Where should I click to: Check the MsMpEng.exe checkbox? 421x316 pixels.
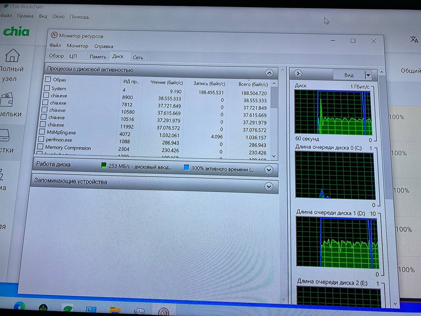(42, 132)
